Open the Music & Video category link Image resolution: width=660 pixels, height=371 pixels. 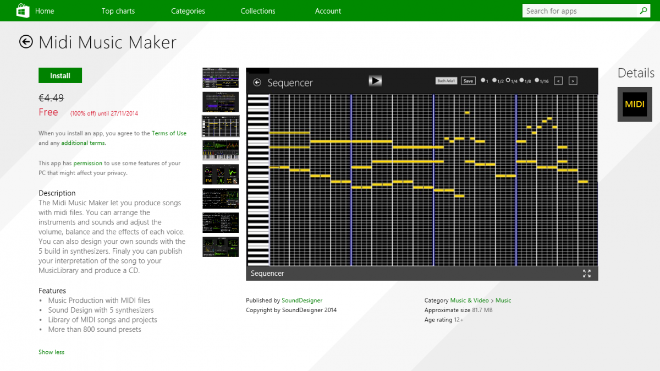click(469, 301)
